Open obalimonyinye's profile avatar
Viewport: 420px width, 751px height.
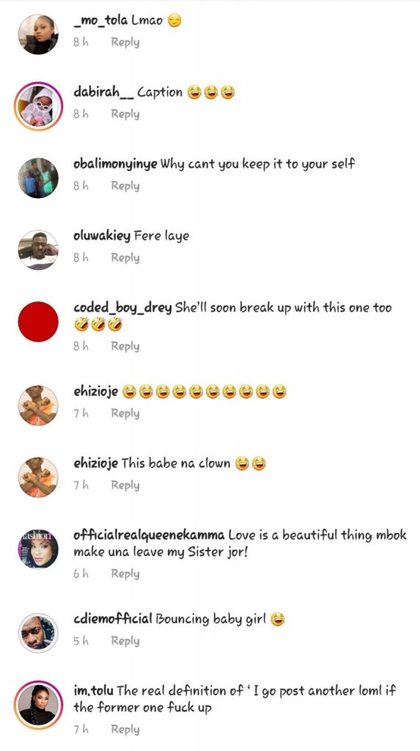click(x=38, y=177)
